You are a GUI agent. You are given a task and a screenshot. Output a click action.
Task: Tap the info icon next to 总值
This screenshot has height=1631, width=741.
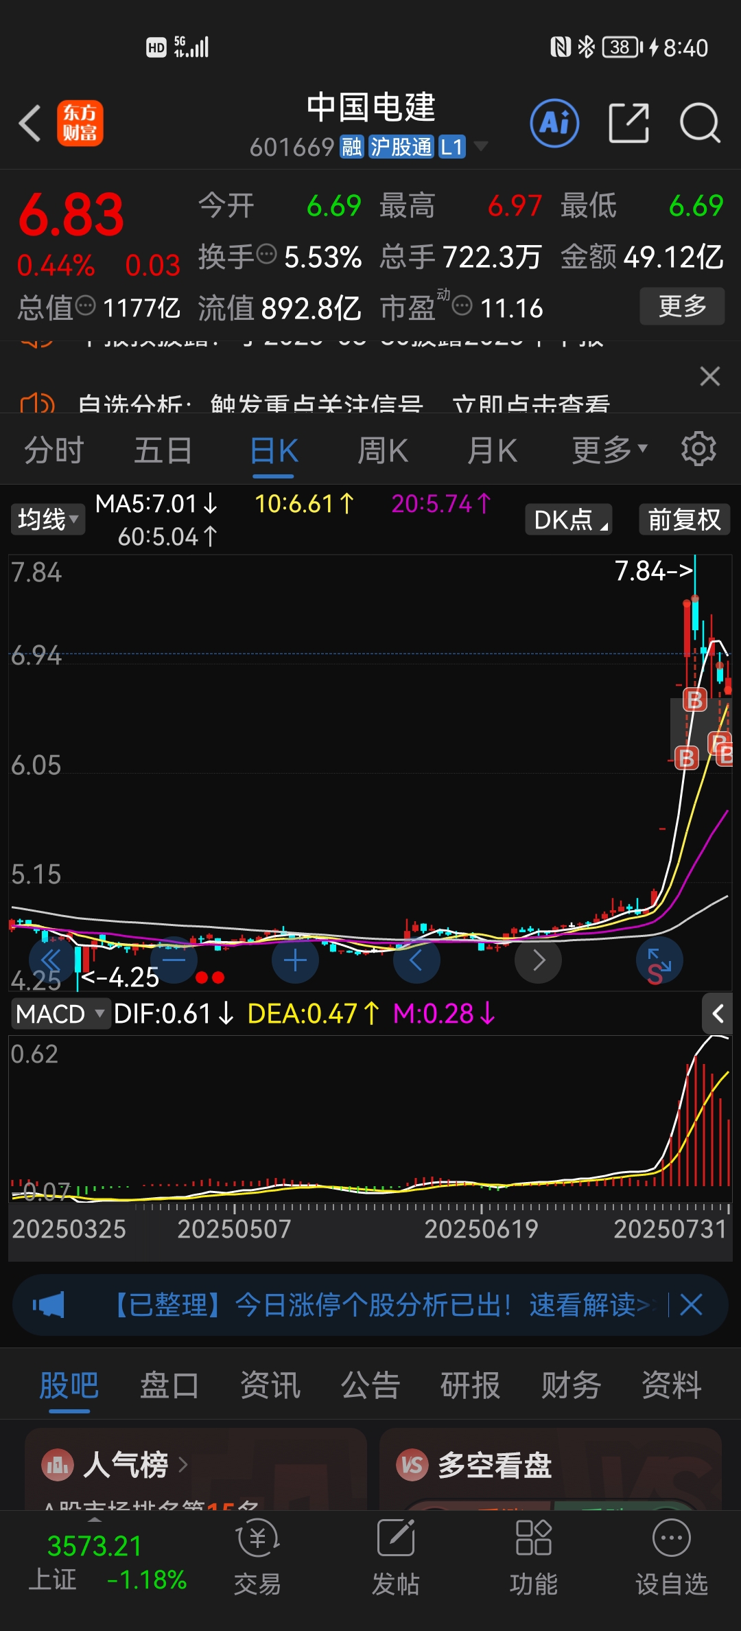[85, 305]
